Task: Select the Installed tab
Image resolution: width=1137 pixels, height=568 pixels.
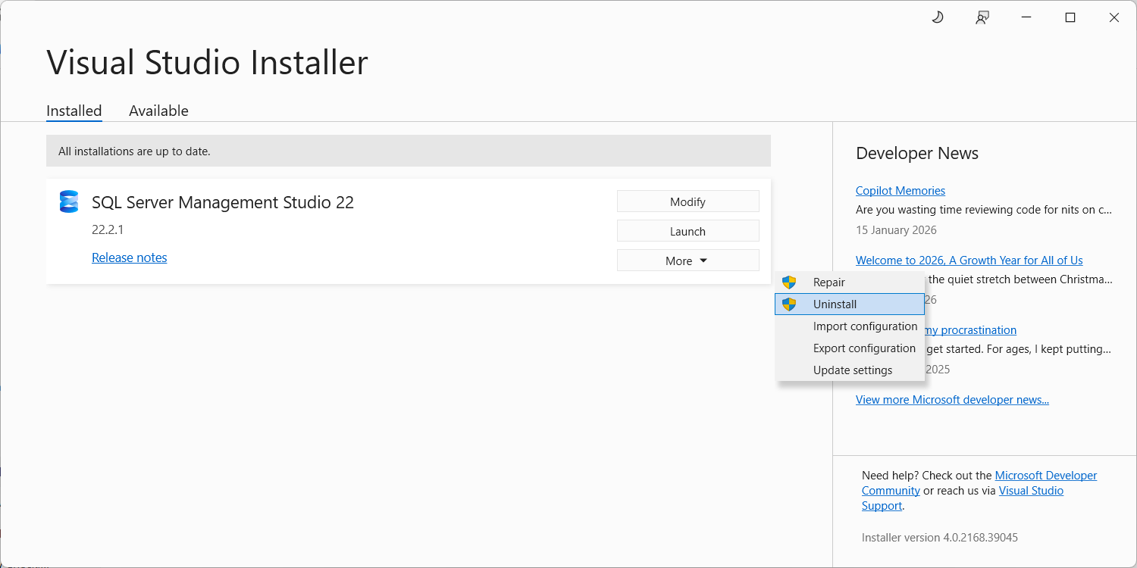Action: (74, 111)
